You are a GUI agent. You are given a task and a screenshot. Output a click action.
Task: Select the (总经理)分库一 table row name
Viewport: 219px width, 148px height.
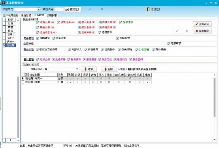click(x=40, y=82)
